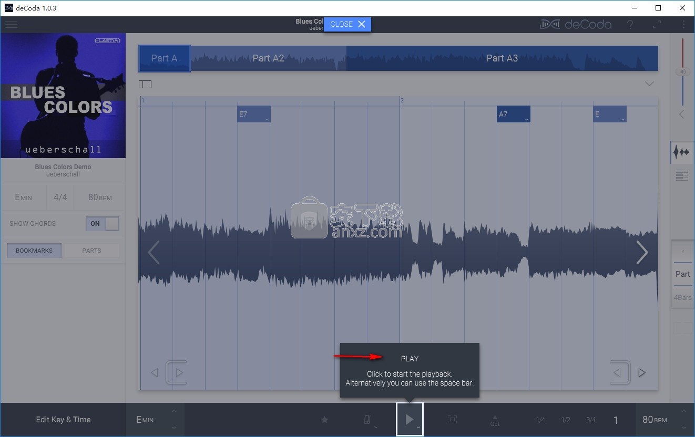Screen dimensions: 695x437
Task: Add bookmark with the star icon
Action: click(x=324, y=420)
